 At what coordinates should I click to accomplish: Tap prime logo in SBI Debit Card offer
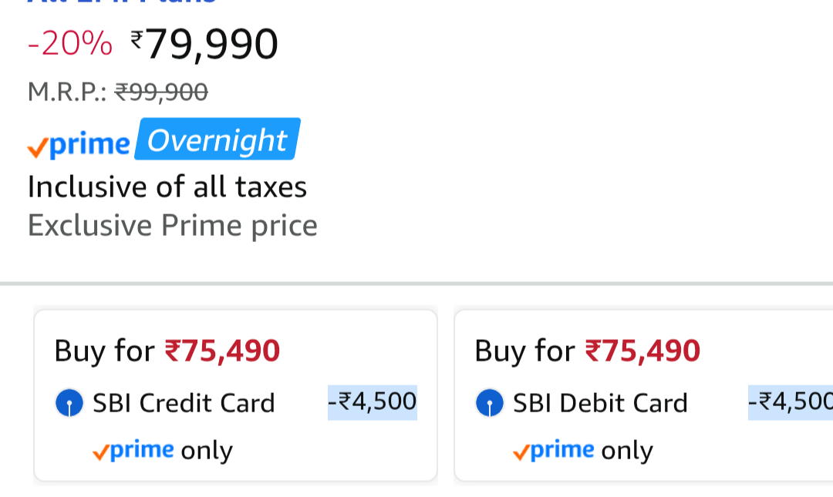(553, 451)
